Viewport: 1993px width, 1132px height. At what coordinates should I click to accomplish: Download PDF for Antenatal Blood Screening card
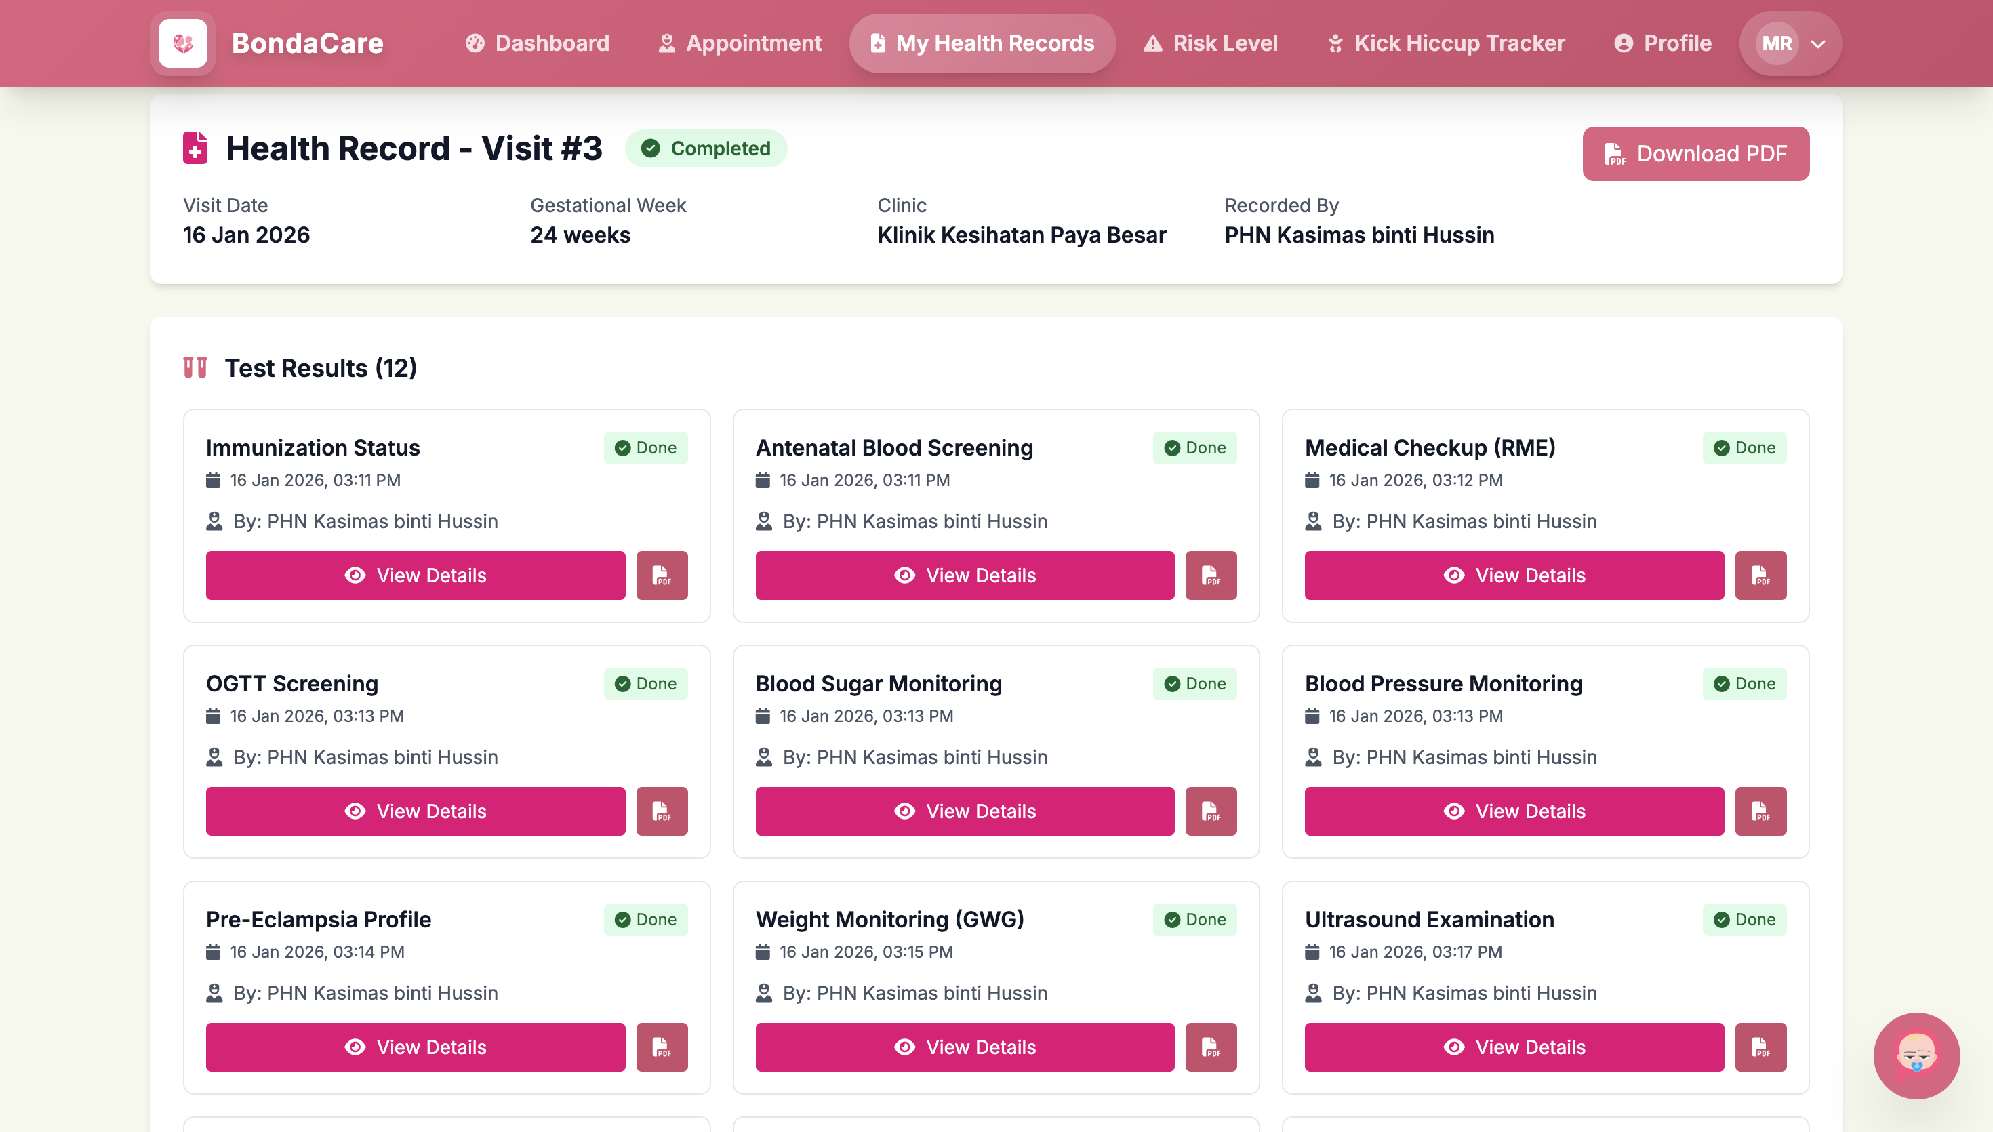point(1210,575)
